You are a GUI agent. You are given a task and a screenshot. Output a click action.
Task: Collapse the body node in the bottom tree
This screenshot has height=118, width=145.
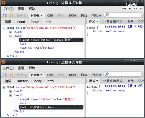11,95
